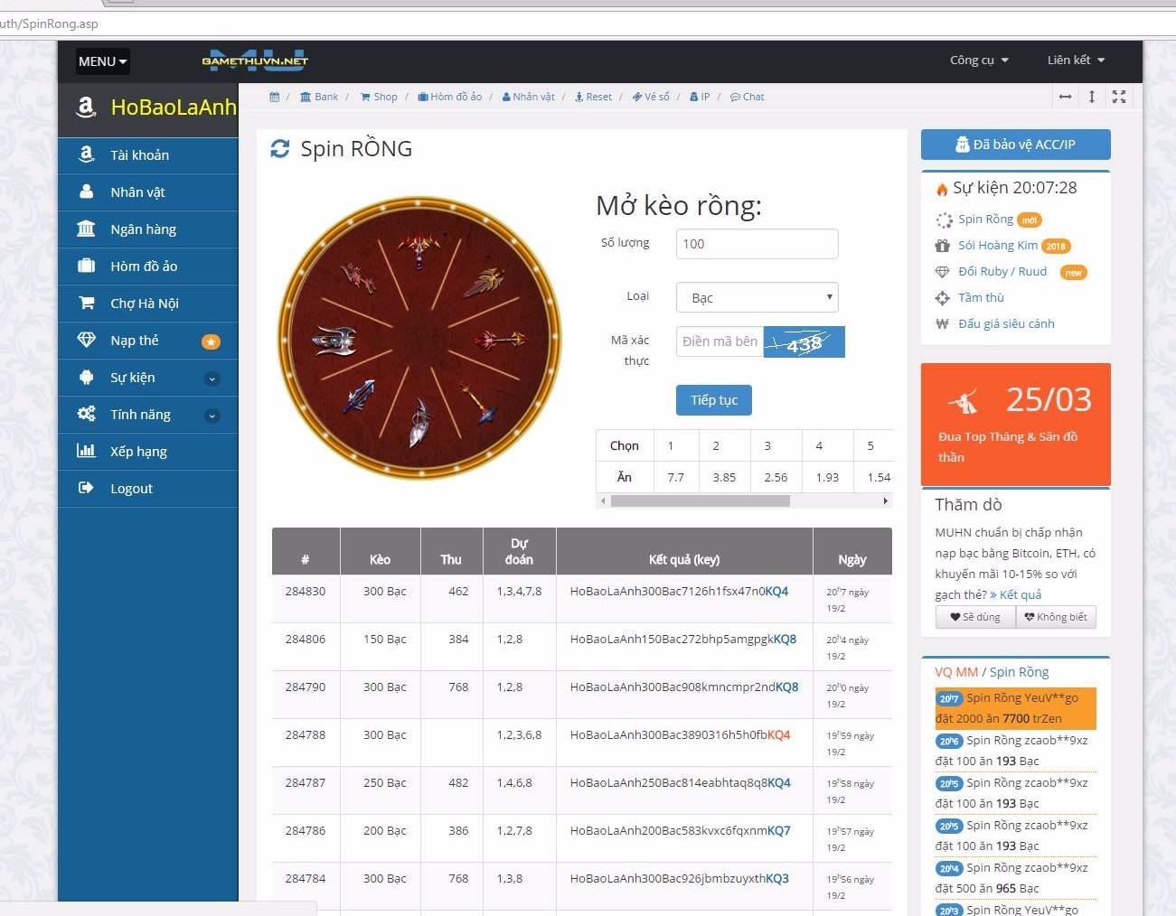Click the calendar icon in breadcrumb bar
The width and height of the screenshot is (1176, 916).
point(275,97)
